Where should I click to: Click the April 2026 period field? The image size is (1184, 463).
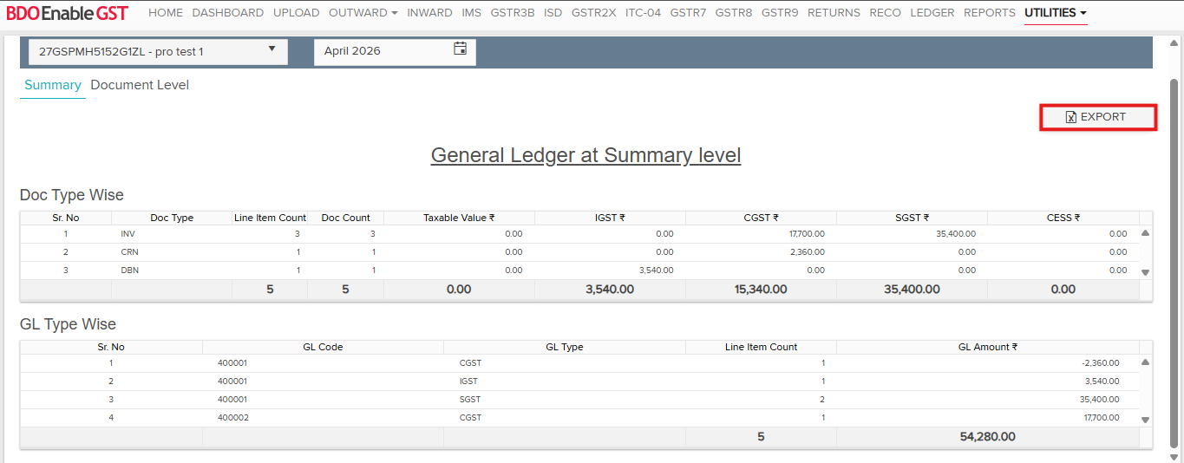click(x=395, y=51)
